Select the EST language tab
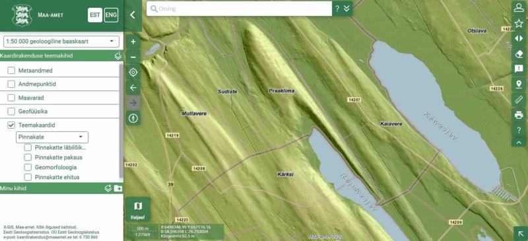The width and height of the screenshot is (528, 241). point(95,15)
